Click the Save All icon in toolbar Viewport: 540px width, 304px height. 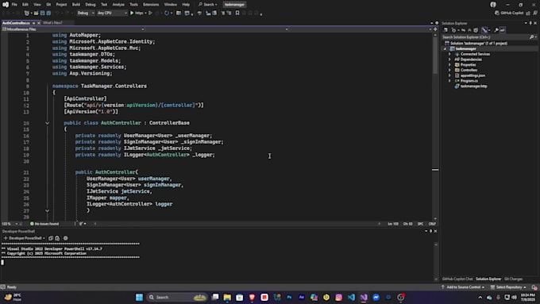tap(48, 13)
